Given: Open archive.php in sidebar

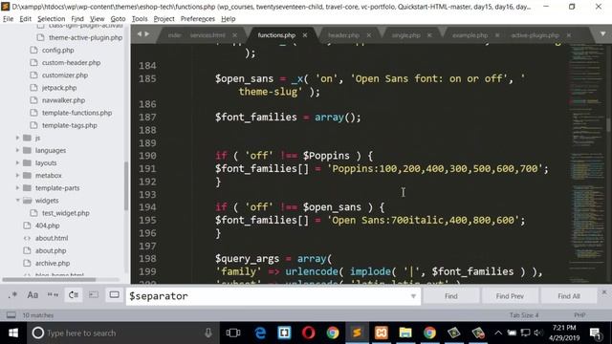Looking at the screenshot, I should 53,263.
